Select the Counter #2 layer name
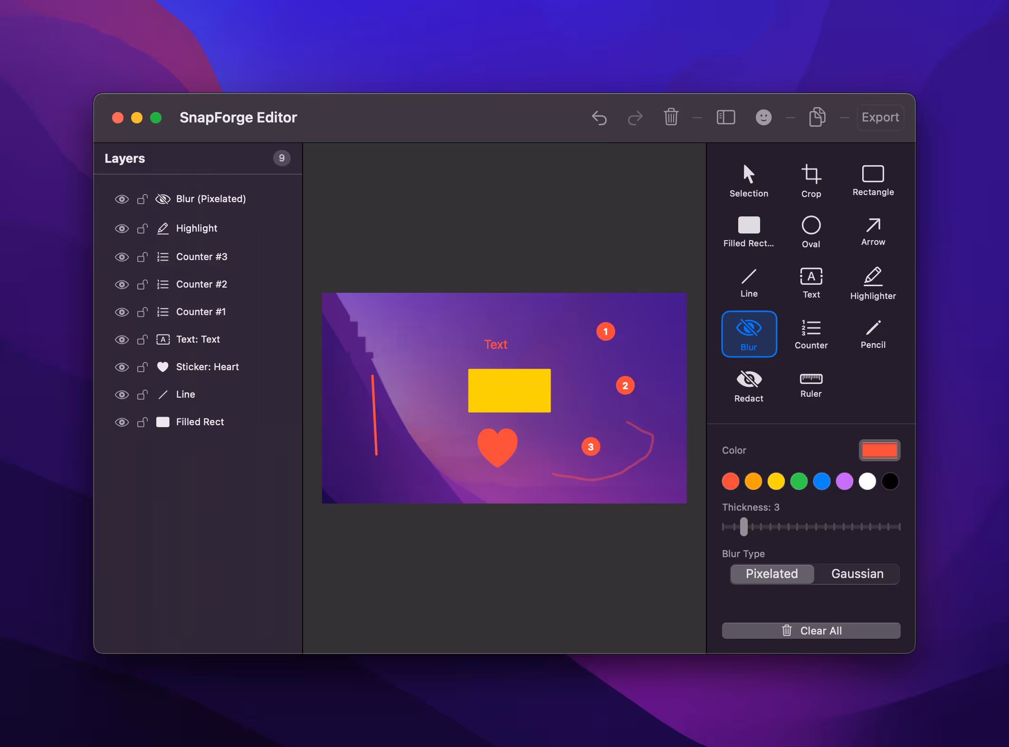The height and width of the screenshot is (747, 1009). 201,284
